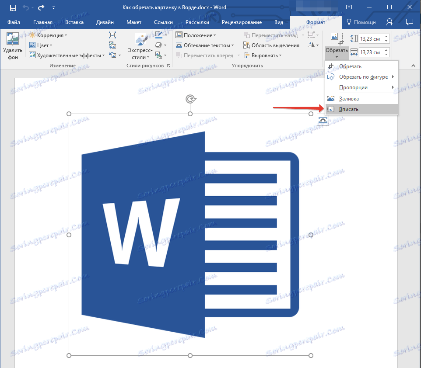Click the rotation handle above the picture
Viewport: 421px width, 368px height.
pyautogui.click(x=190, y=99)
